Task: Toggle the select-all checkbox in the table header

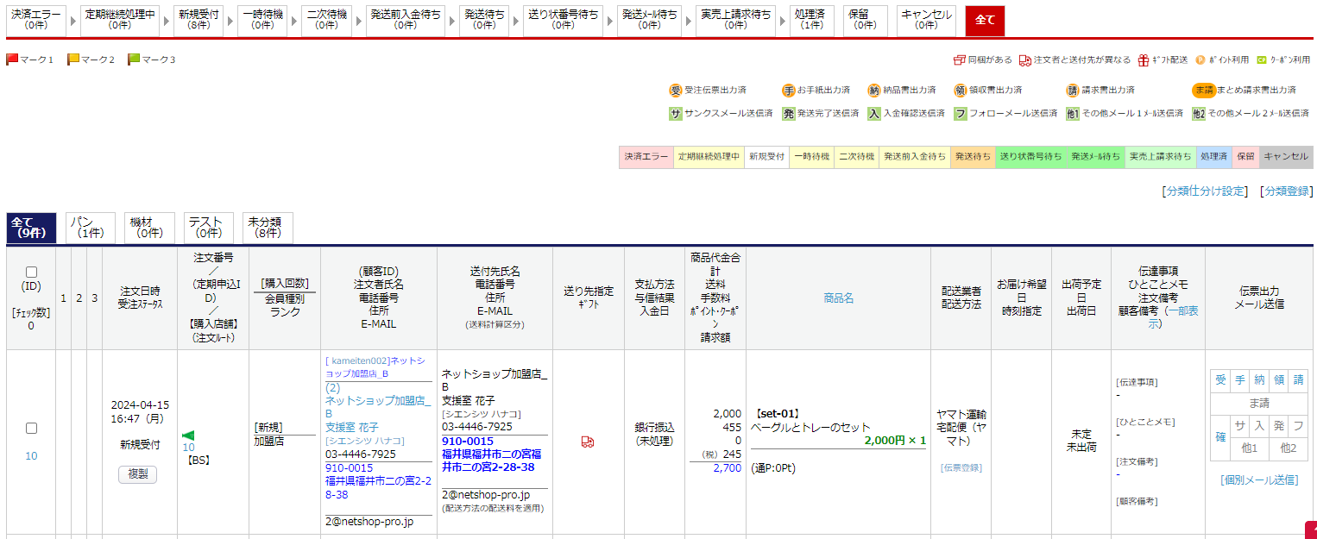Action: [x=31, y=272]
